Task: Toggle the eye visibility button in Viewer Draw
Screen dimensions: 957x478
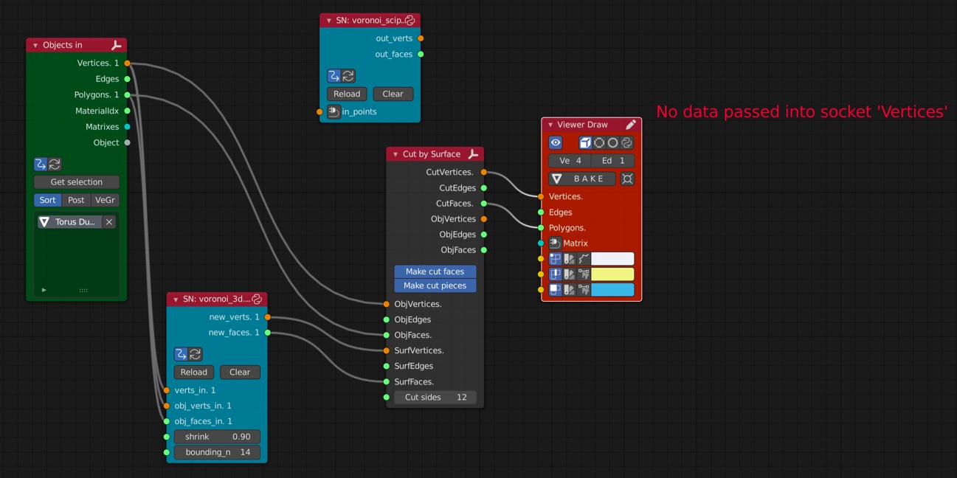Action: (556, 143)
